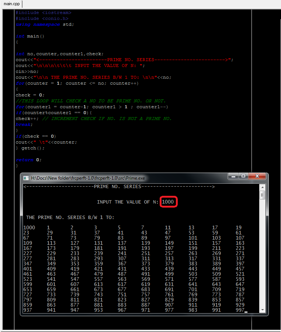The image size is (281, 332).
Task: Place cursor on the #include <iostream> line
Action: pos(44,13)
